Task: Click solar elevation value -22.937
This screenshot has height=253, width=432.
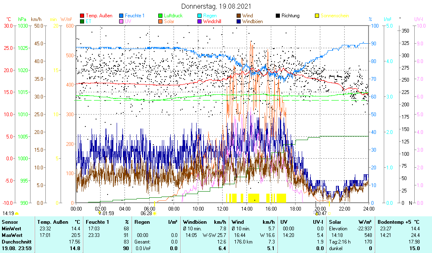Action: (364, 229)
